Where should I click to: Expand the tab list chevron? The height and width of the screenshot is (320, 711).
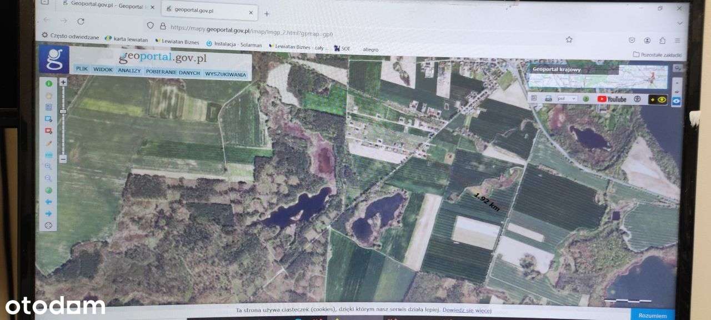point(681,23)
